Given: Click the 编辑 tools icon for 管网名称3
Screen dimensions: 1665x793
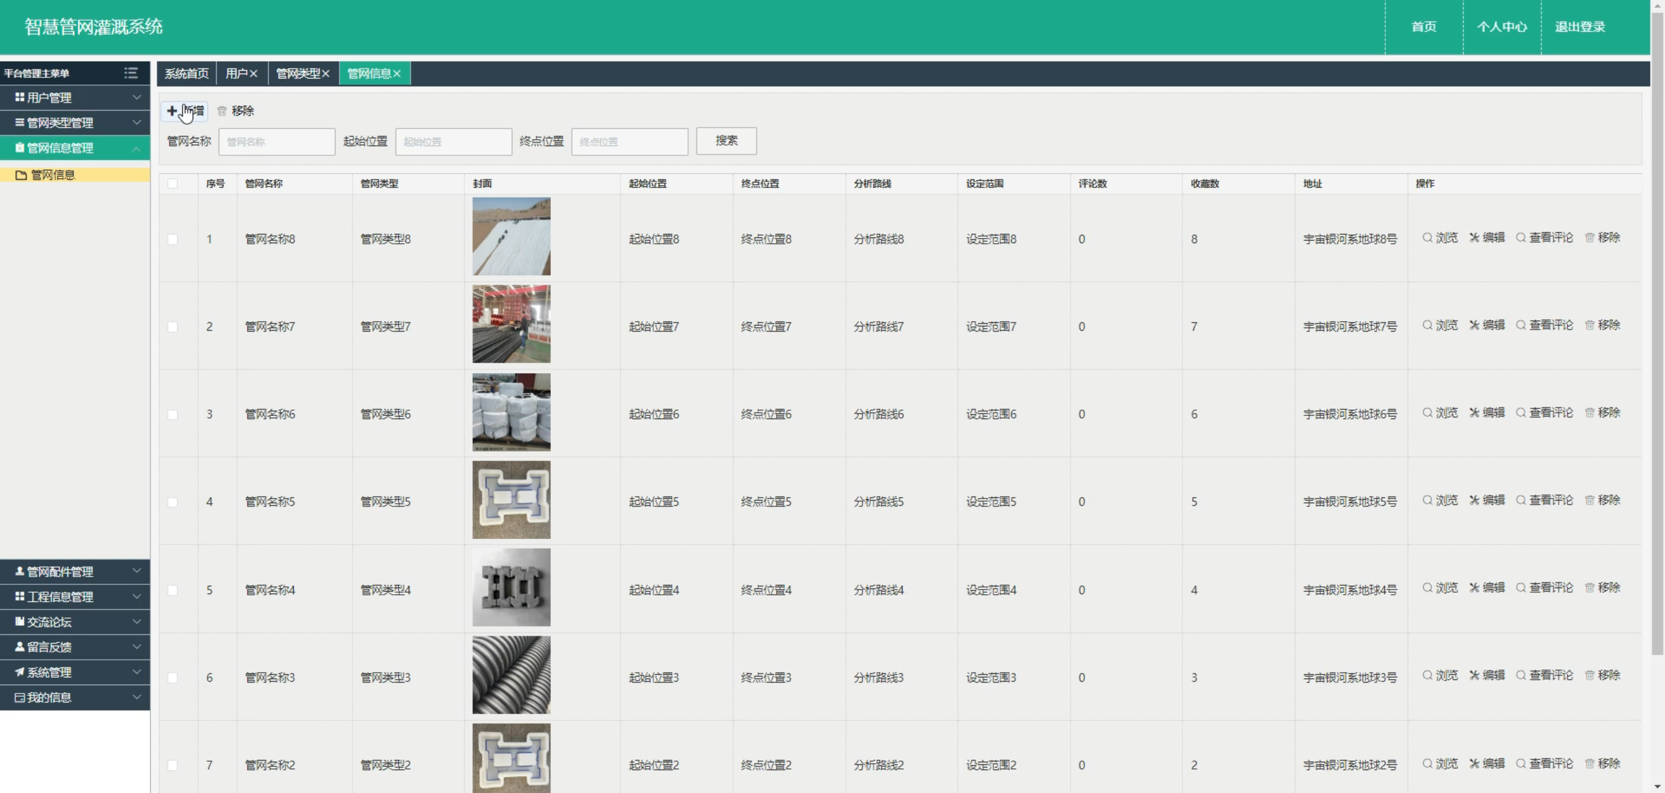Looking at the screenshot, I should tap(1474, 675).
